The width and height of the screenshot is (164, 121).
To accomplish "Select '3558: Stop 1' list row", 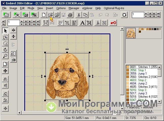I will click(x=142, y=70).
